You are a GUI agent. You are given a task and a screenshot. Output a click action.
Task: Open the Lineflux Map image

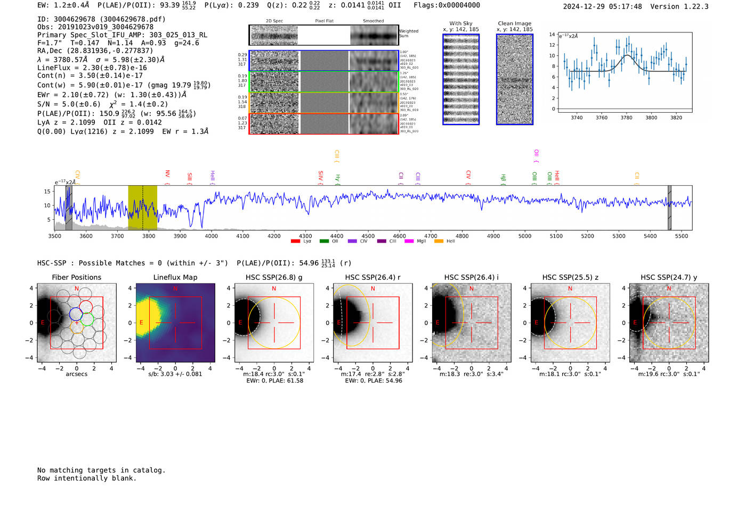[x=175, y=323]
